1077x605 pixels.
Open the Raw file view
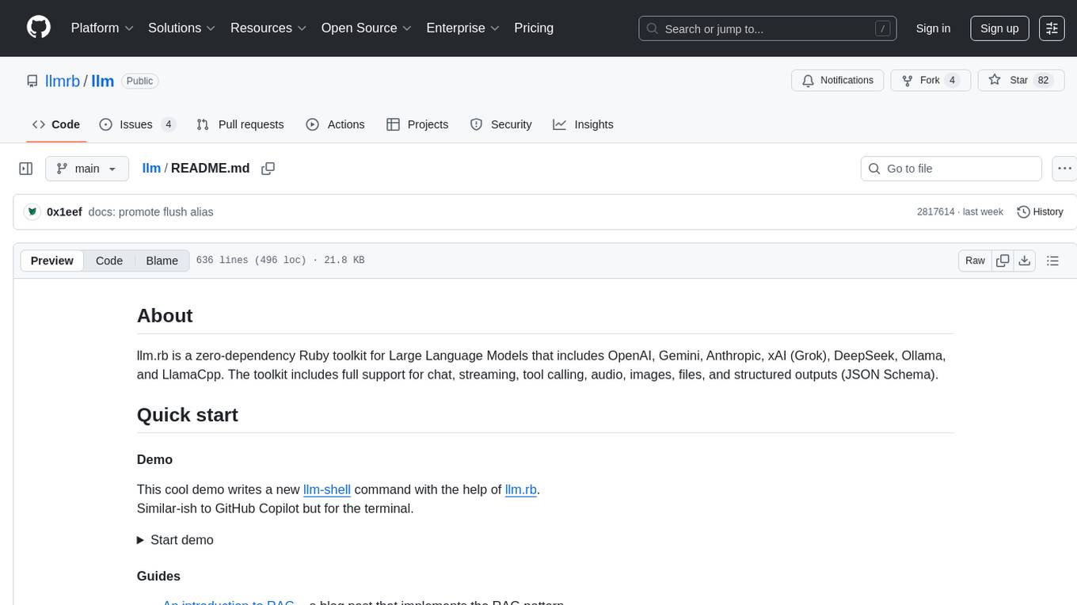click(975, 261)
